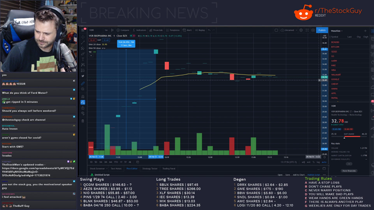Screen dimensions: 374x210
Task: Select the pitchfork/Fibonacci tool
Action: point(83,48)
